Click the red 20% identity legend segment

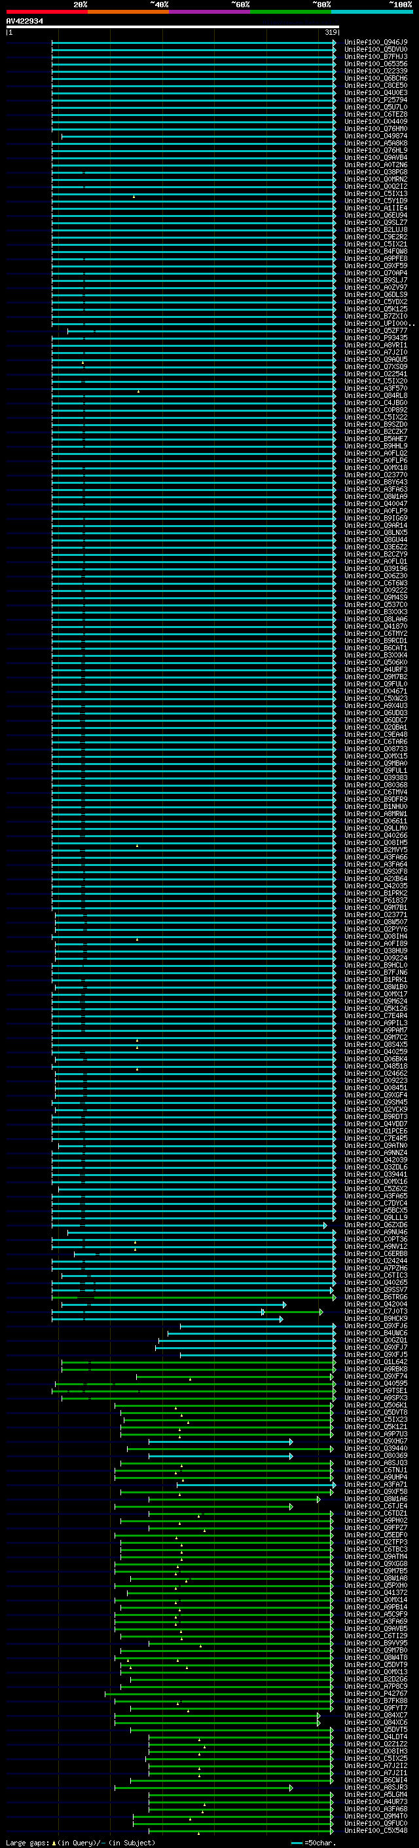point(46,12)
